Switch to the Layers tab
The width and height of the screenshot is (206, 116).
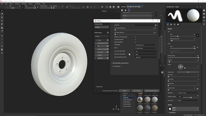tap(123, 7)
